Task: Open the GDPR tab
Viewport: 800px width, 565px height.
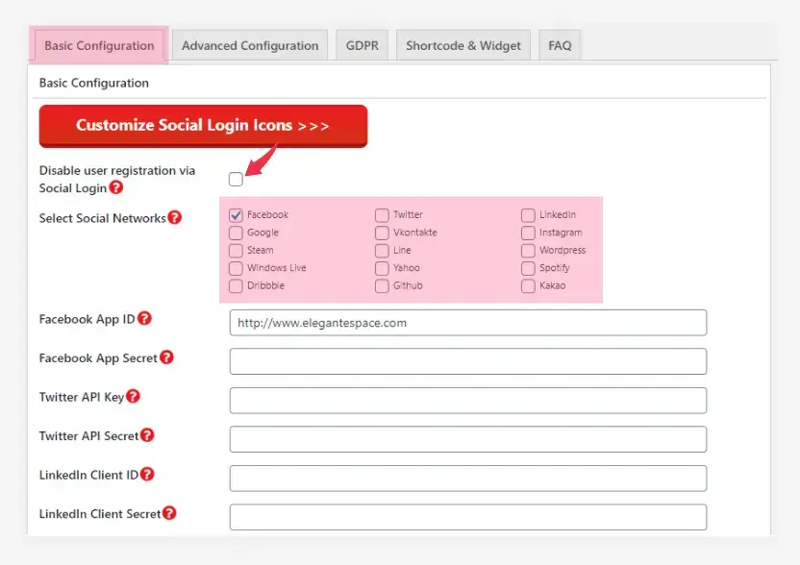Action: 361,44
